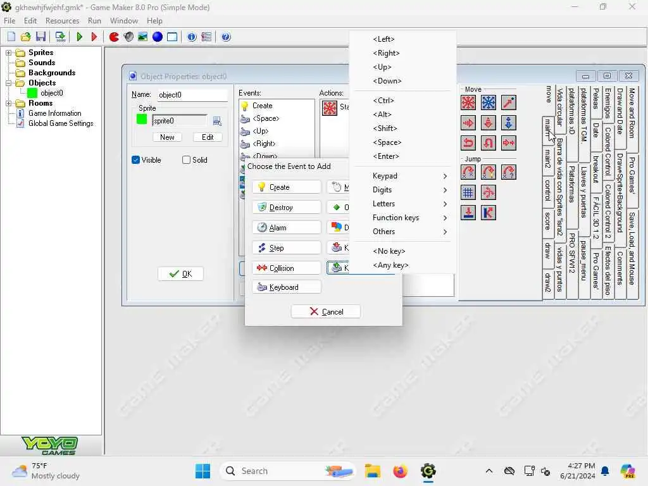Click OK in Object Properties
648x486 pixels.
coord(180,273)
